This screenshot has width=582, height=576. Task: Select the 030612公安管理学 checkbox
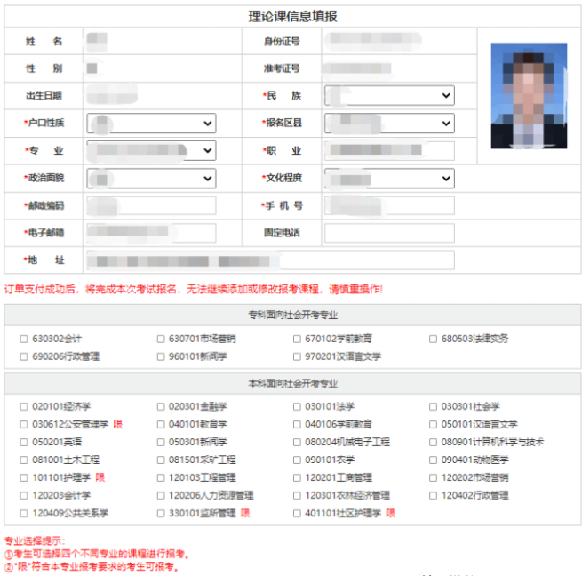24,425
